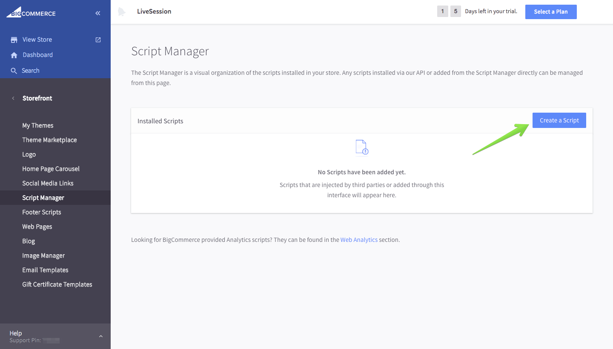The width and height of the screenshot is (613, 349).
Task: Expand the Help section at the bottom
Action: click(100, 336)
